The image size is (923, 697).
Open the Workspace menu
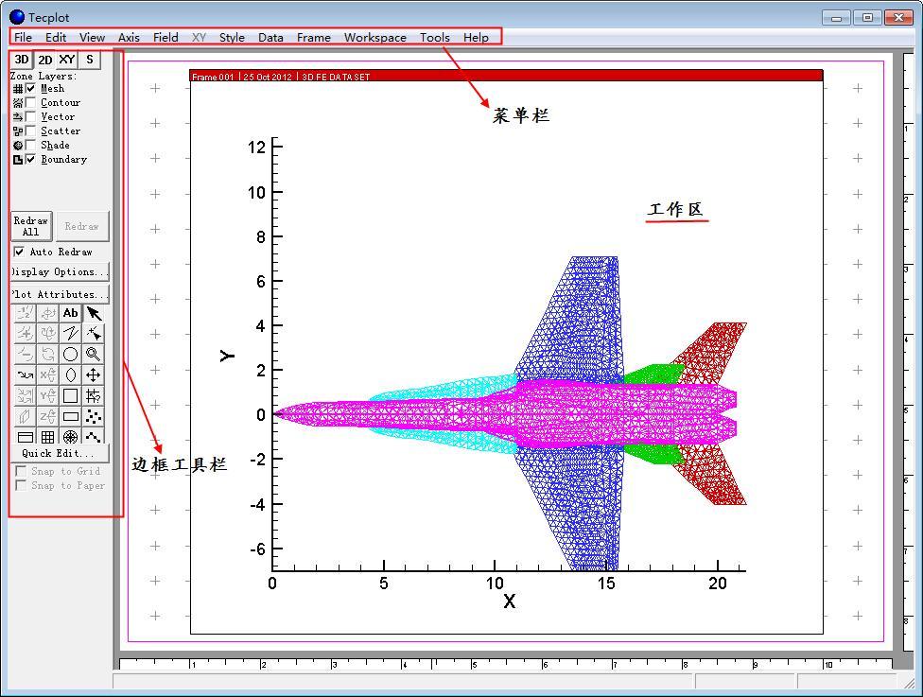(x=374, y=37)
